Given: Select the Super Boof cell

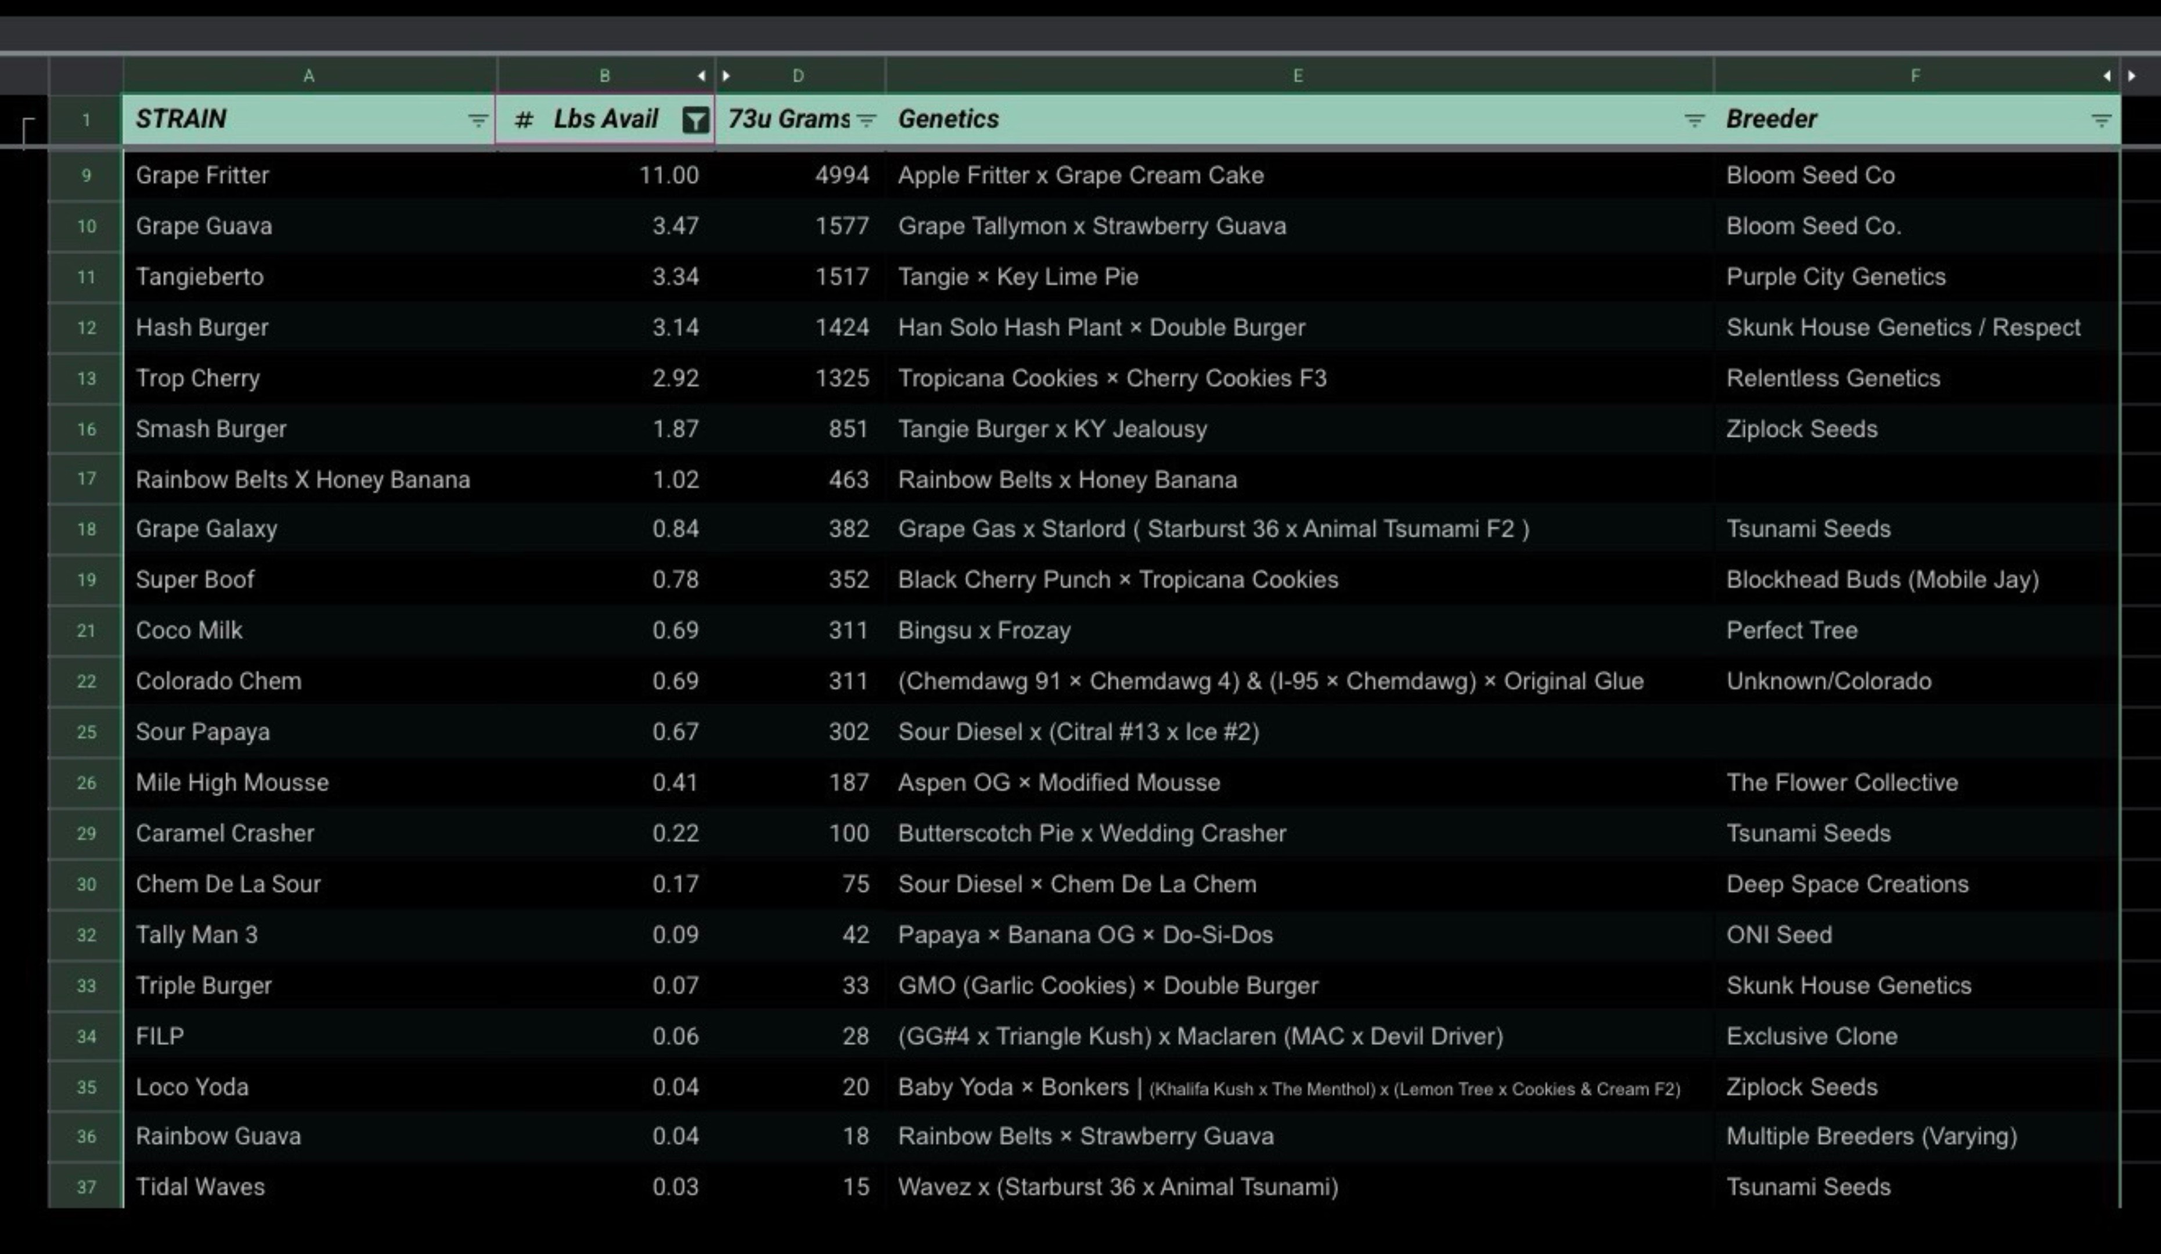Looking at the screenshot, I should click(309, 580).
